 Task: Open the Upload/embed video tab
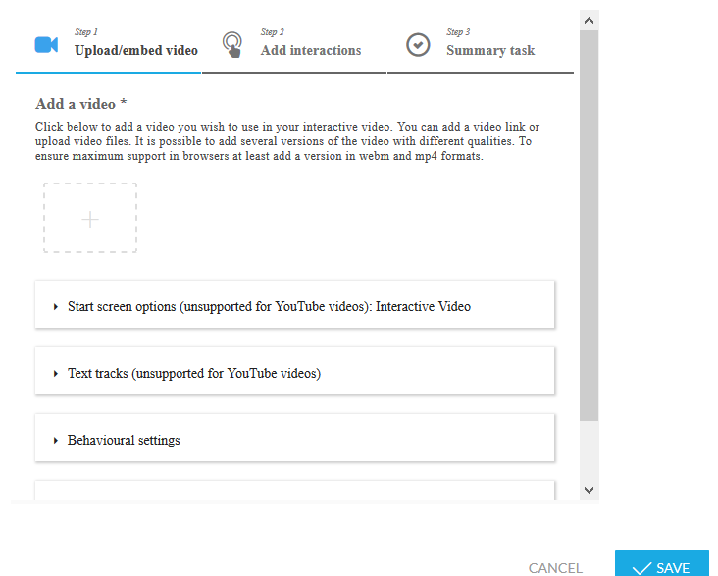click(x=109, y=46)
